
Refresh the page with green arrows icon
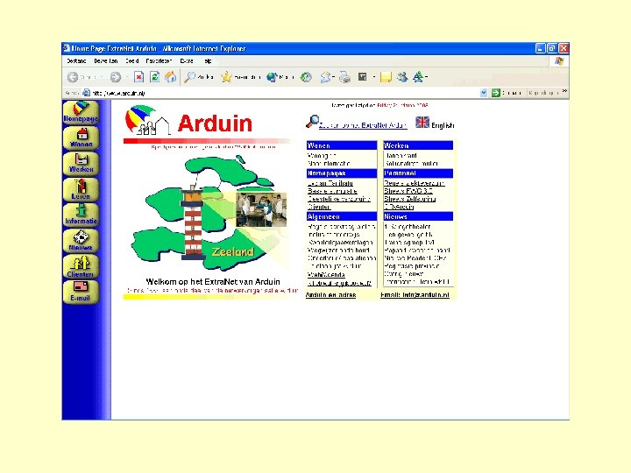coord(154,77)
